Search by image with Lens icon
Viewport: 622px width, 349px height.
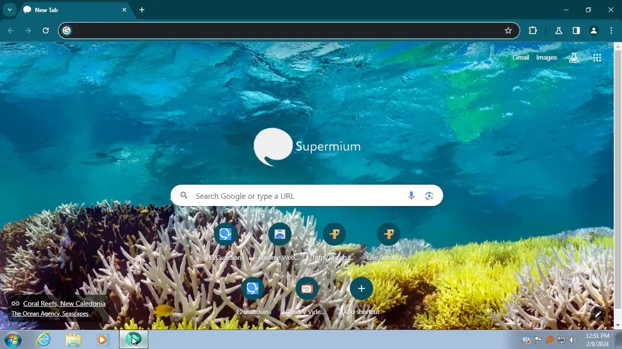(429, 195)
